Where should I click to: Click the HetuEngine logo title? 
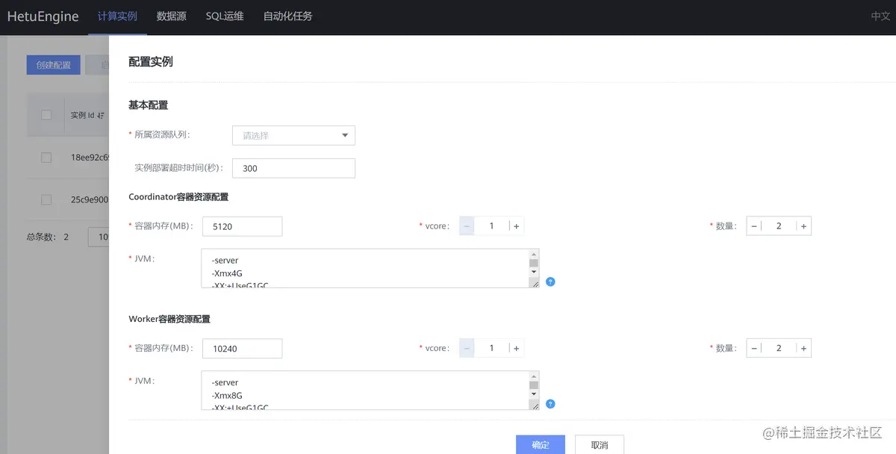click(x=43, y=16)
